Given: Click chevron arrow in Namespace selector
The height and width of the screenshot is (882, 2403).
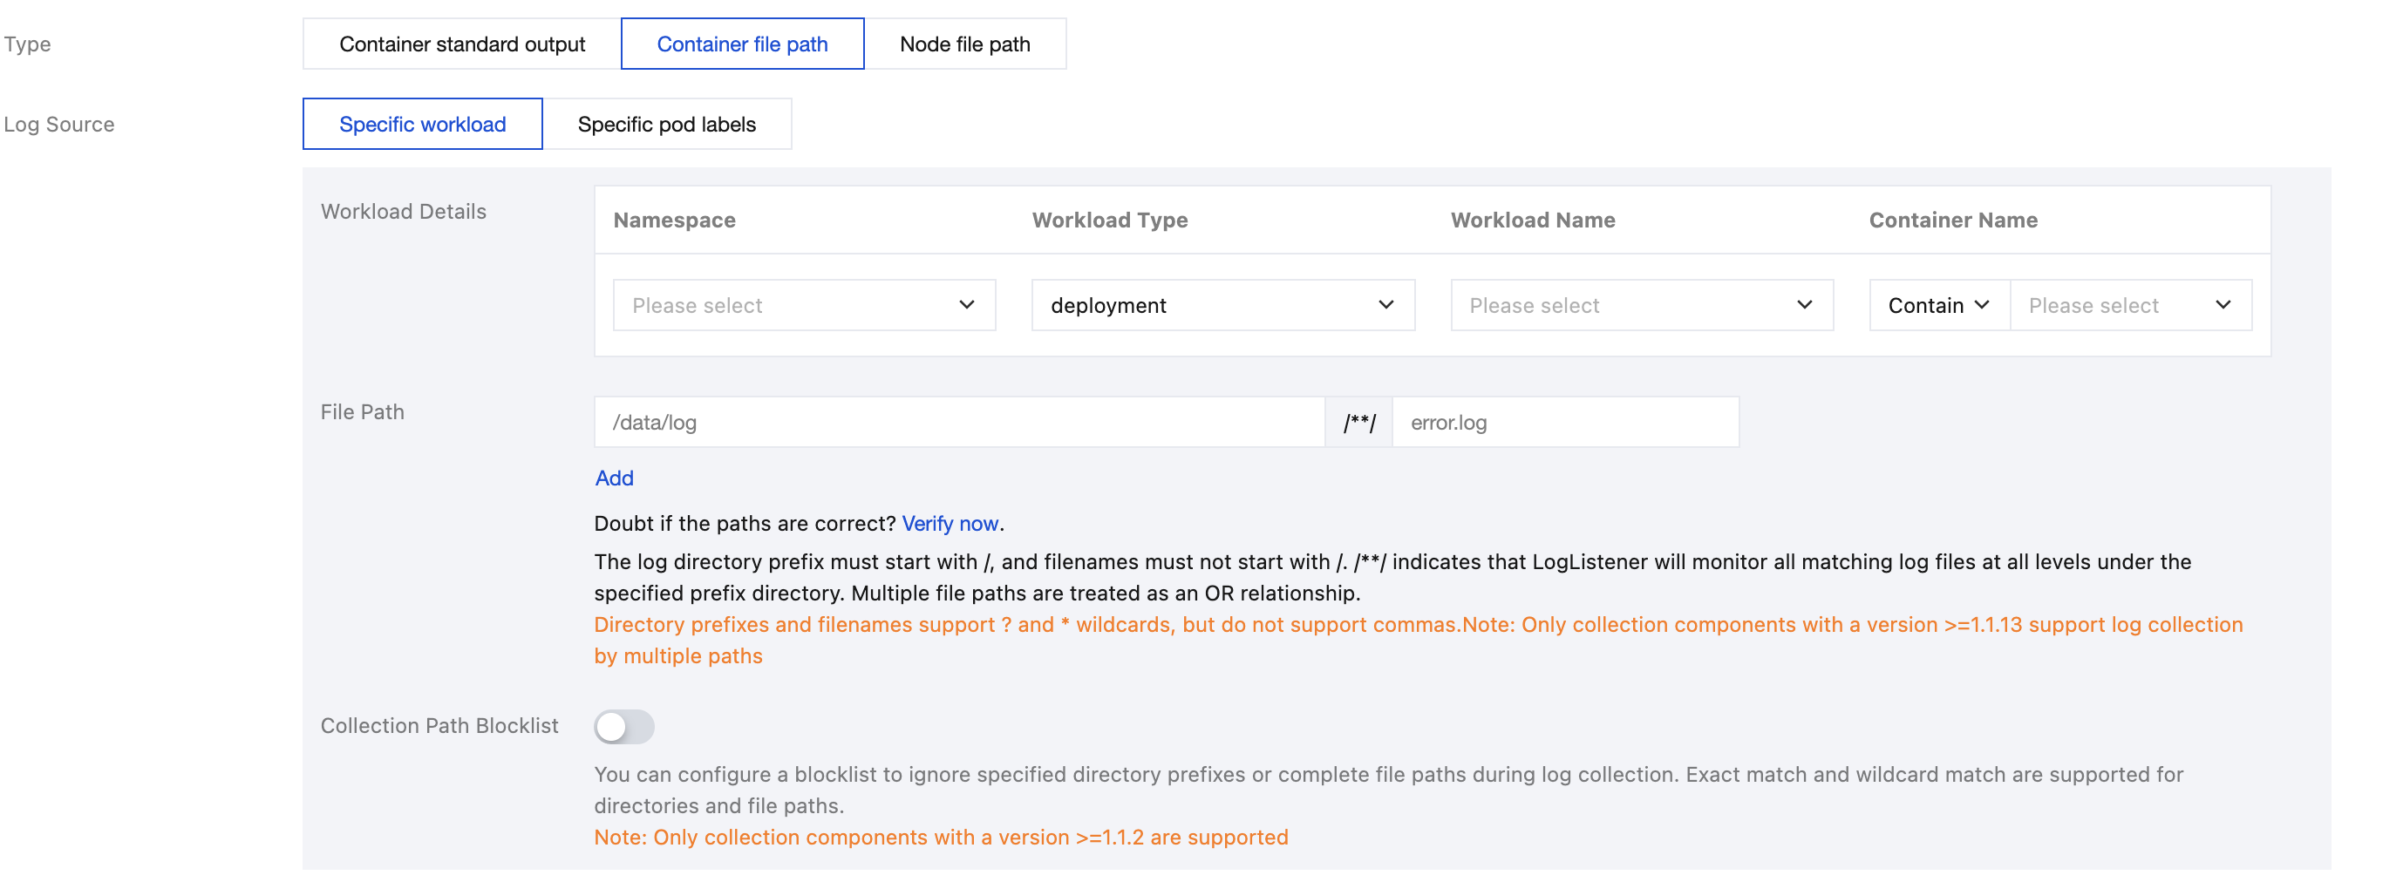Looking at the screenshot, I should 966,305.
